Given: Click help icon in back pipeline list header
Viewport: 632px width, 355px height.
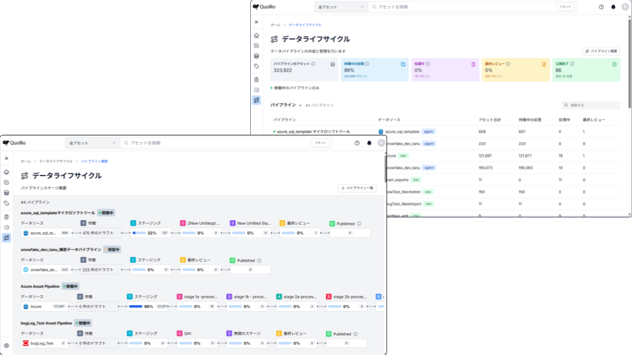Looking at the screenshot, I should pyautogui.click(x=601, y=7).
